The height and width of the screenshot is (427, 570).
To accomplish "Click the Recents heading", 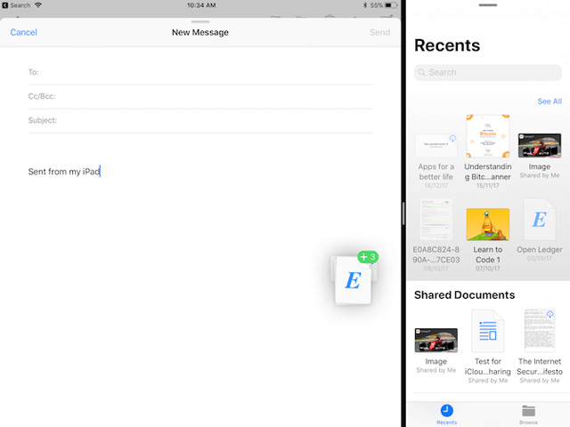I will coord(447,45).
